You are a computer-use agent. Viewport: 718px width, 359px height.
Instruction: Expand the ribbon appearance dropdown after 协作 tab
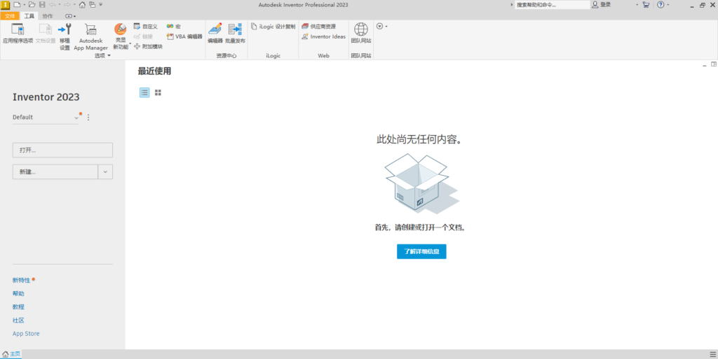(70, 16)
